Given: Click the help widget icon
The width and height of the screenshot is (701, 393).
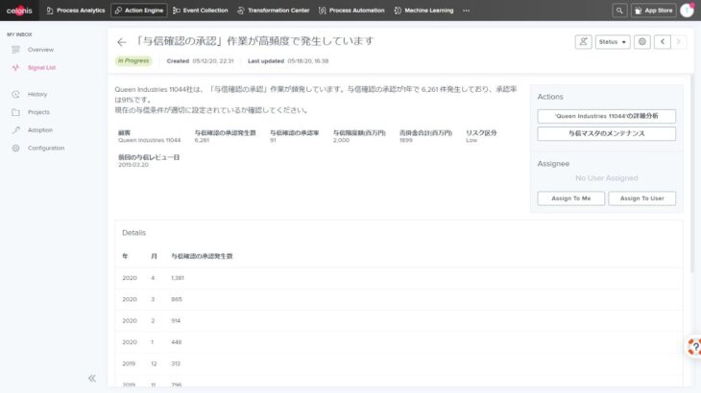Looking at the screenshot, I should tap(693, 347).
